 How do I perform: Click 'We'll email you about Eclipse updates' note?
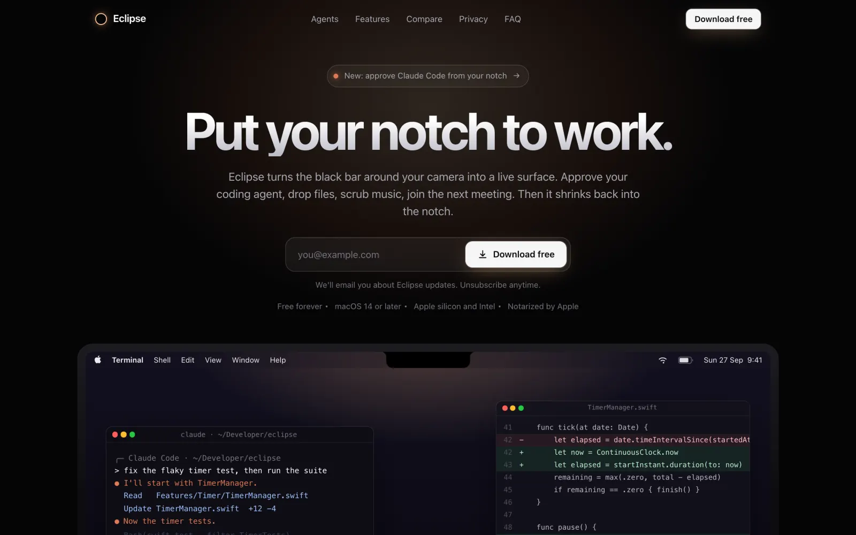(428, 285)
